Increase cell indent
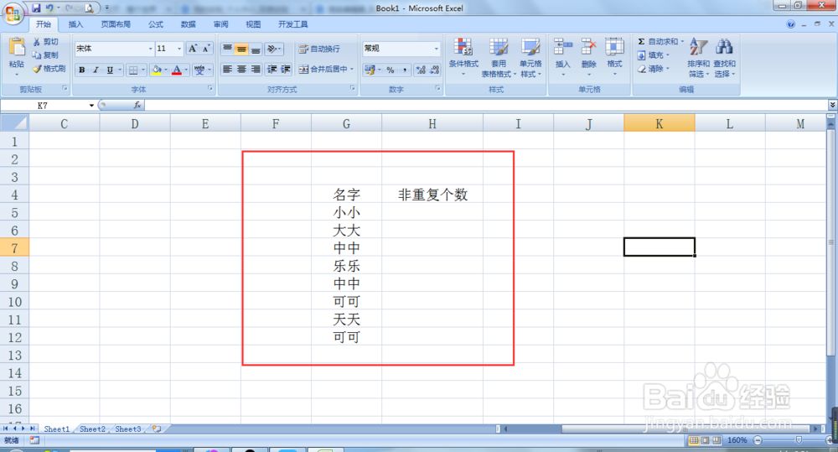The image size is (838, 452). (286, 70)
